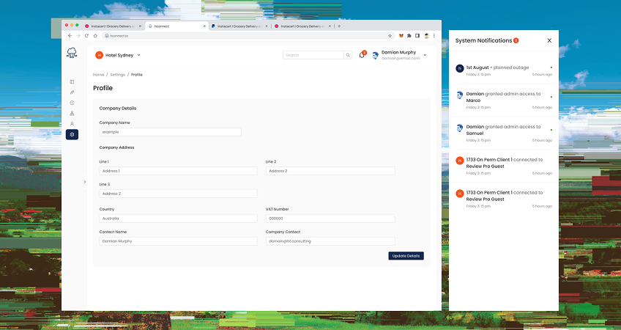Open a new browser tab

pos(339,26)
